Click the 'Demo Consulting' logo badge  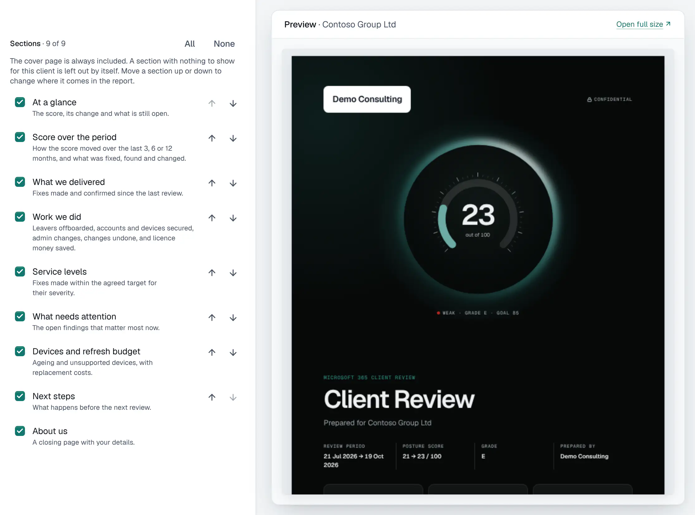tap(367, 99)
